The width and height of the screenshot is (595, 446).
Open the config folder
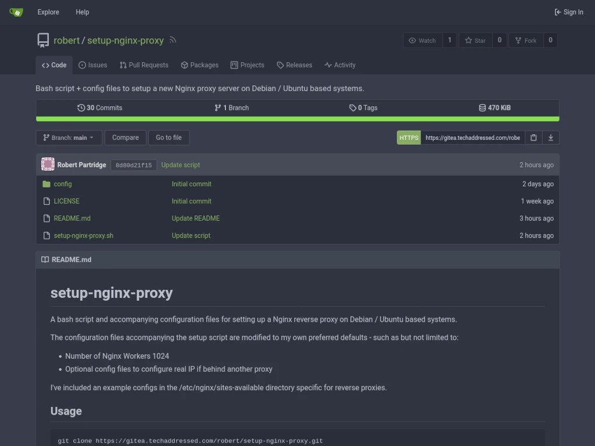(x=63, y=184)
